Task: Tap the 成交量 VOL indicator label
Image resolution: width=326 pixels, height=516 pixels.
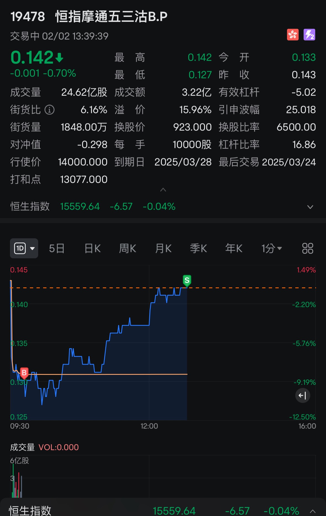Action: [45, 447]
